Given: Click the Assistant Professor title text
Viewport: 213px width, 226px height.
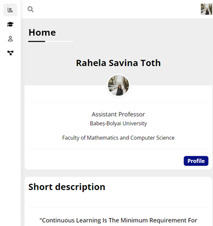Looking at the screenshot, I should 119,114.
